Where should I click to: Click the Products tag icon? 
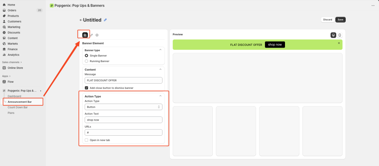point(4,16)
